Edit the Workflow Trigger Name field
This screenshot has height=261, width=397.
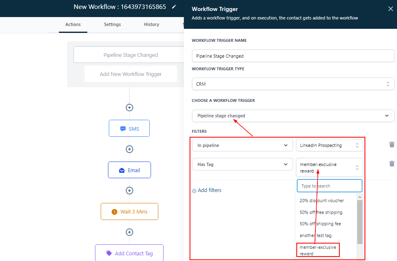coord(293,56)
